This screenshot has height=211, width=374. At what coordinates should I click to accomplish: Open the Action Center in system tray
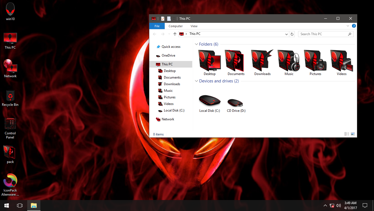pos(365,205)
